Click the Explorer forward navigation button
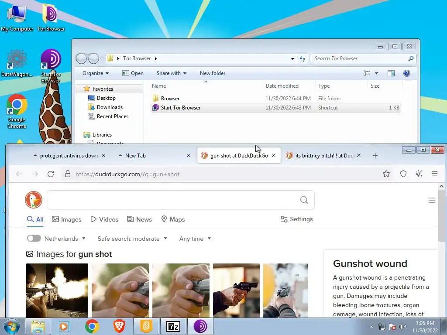The image size is (447, 335). [93, 58]
